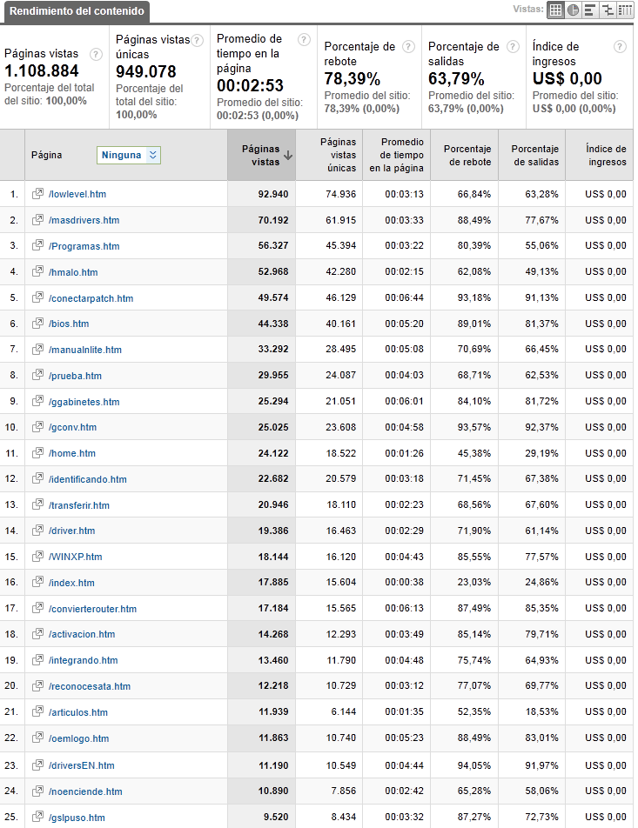Image resolution: width=638 pixels, height=828 pixels.
Task: Switch to the pivot view icon
Action: (x=625, y=10)
